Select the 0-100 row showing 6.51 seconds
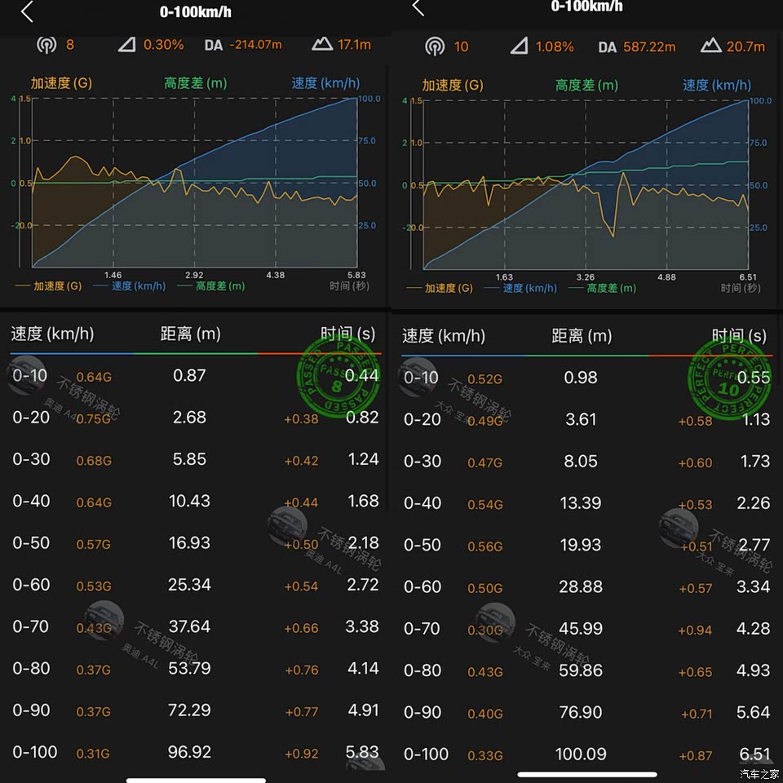 (587, 754)
